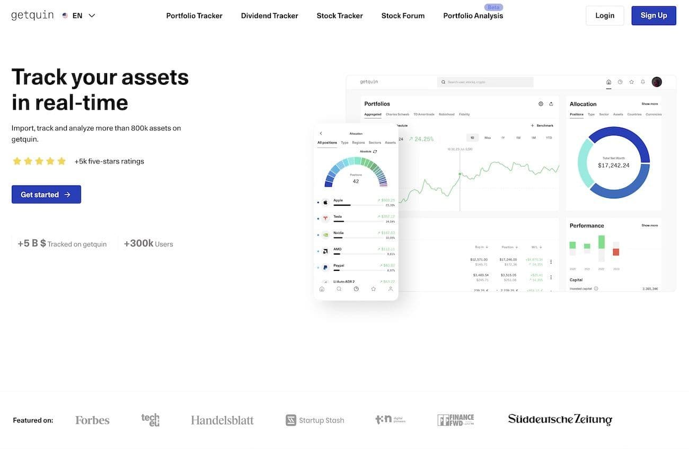The image size is (689, 456).
Task: Click Show more in the Performance panel
Action: pos(650,225)
